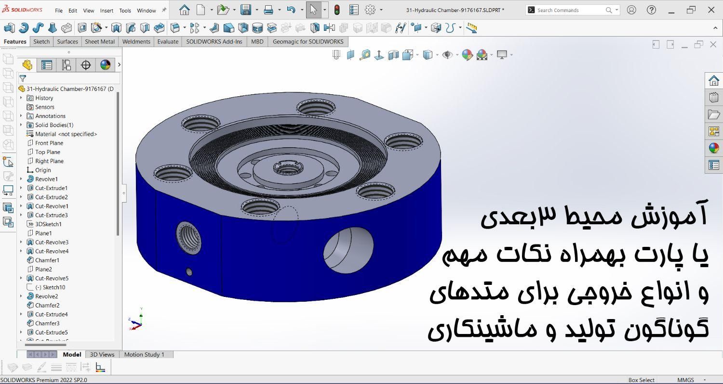
Task: Switch to the Evaluate tab
Action: [168, 41]
